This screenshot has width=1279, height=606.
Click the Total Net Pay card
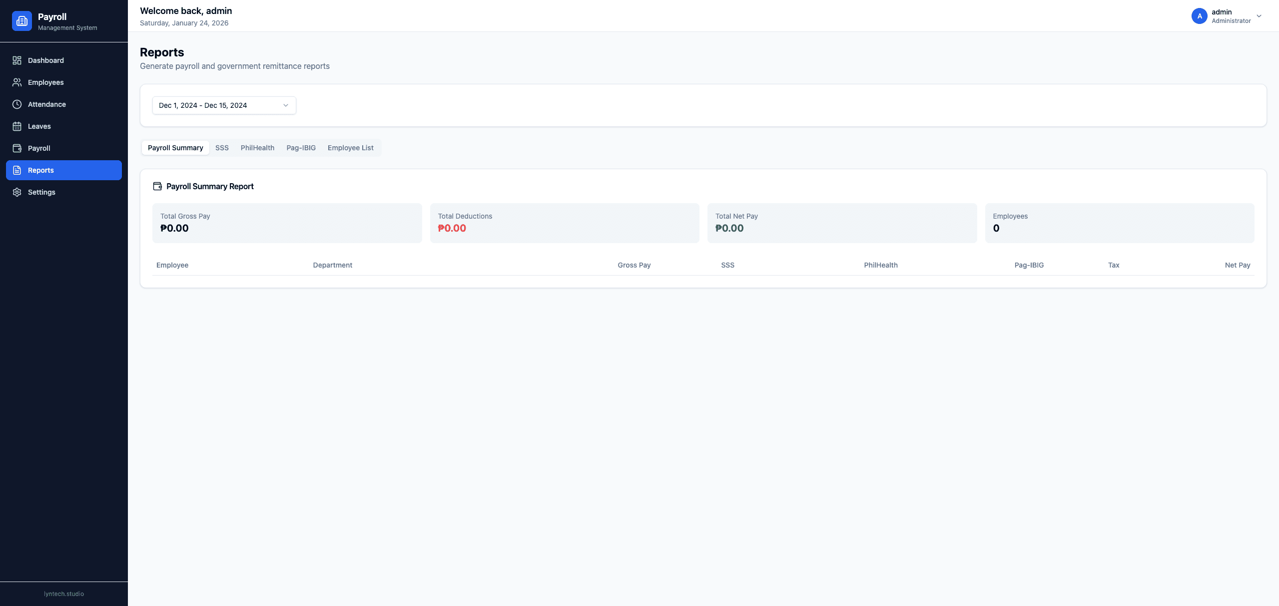[x=842, y=223]
